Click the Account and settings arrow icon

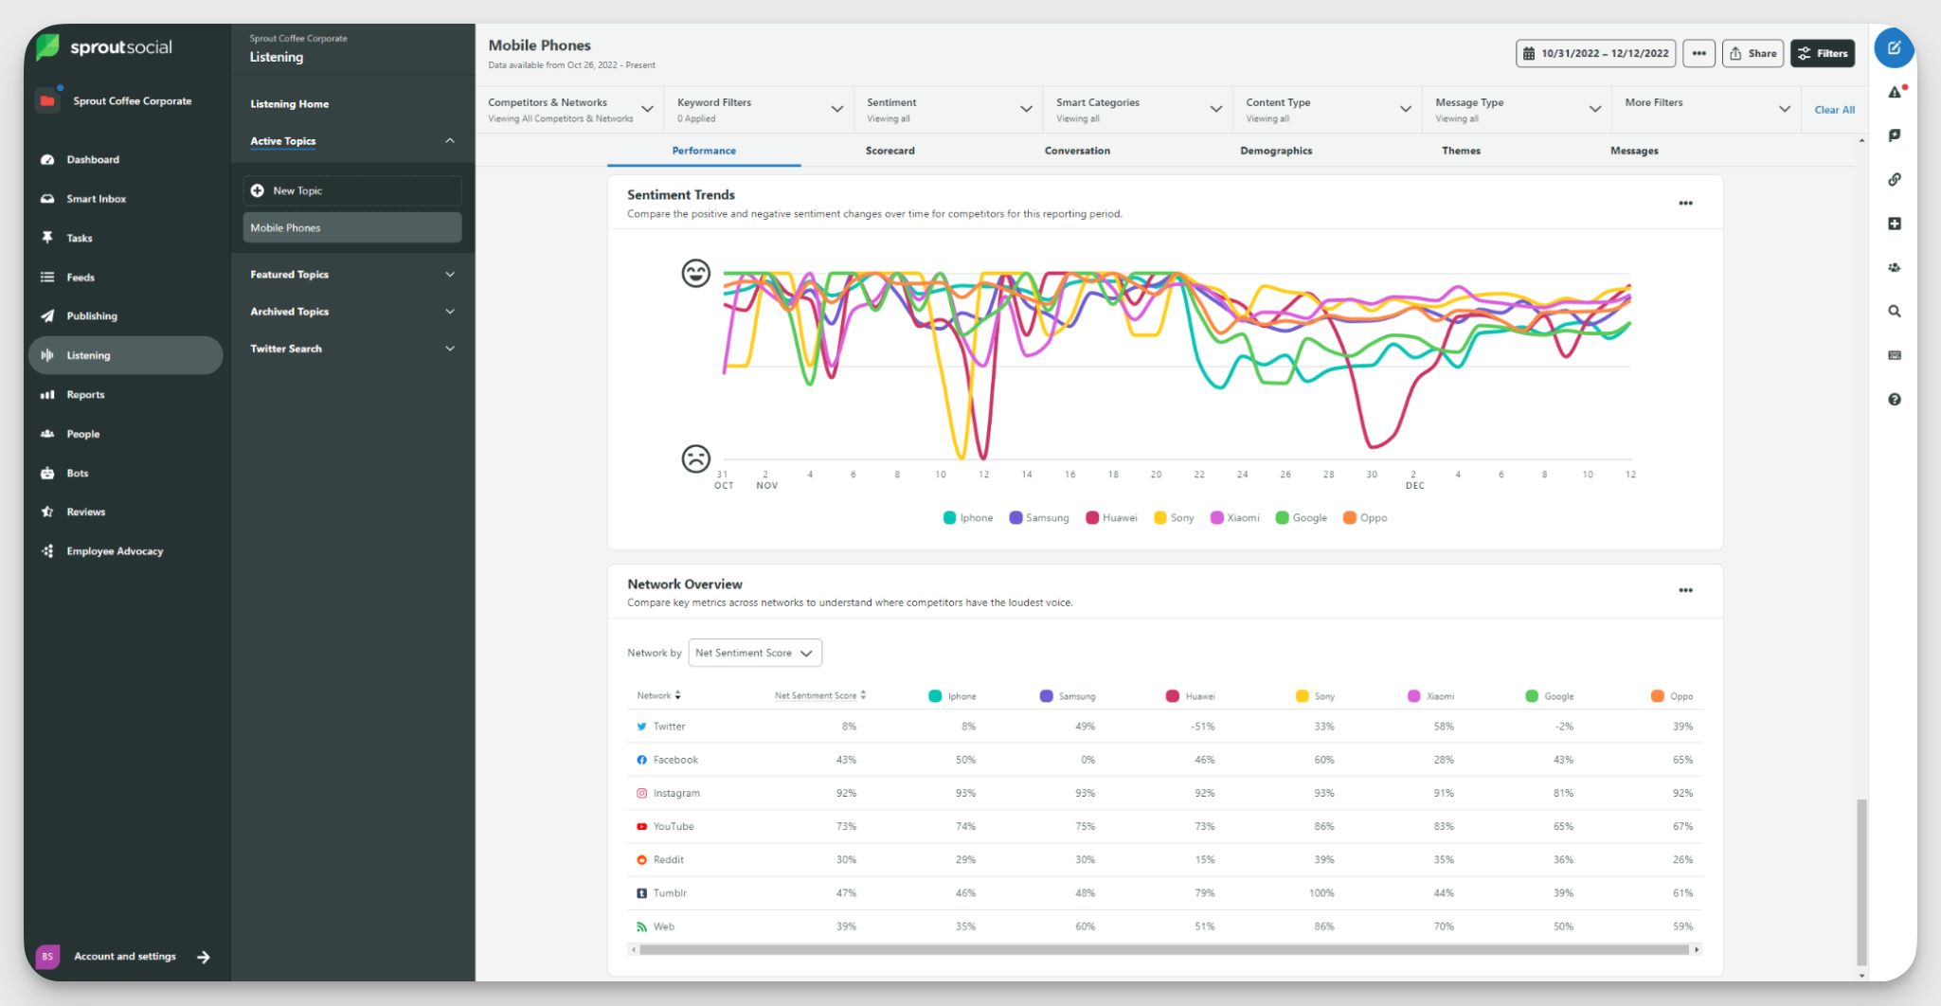click(204, 957)
